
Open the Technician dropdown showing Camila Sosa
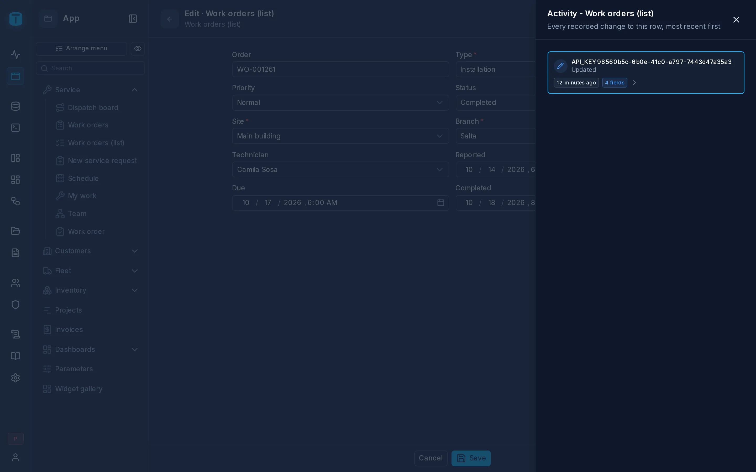[x=340, y=169]
